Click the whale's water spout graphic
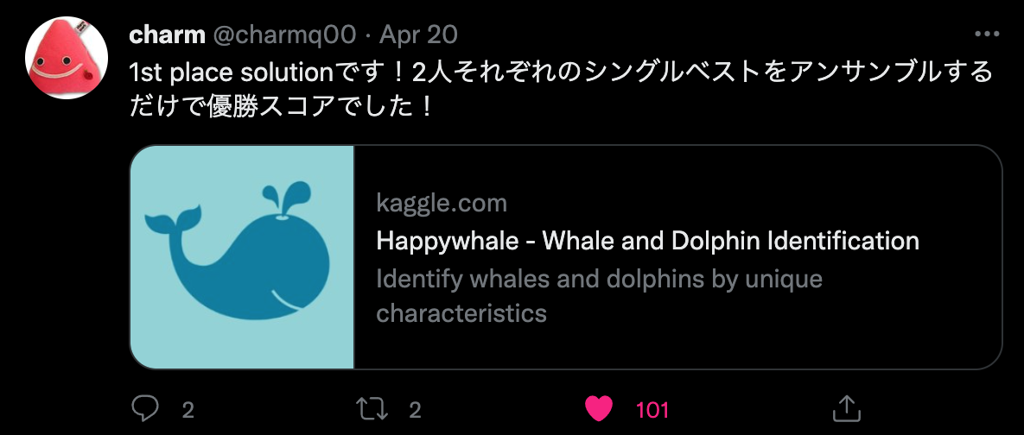This screenshot has width=1024, height=435. pos(286,196)
